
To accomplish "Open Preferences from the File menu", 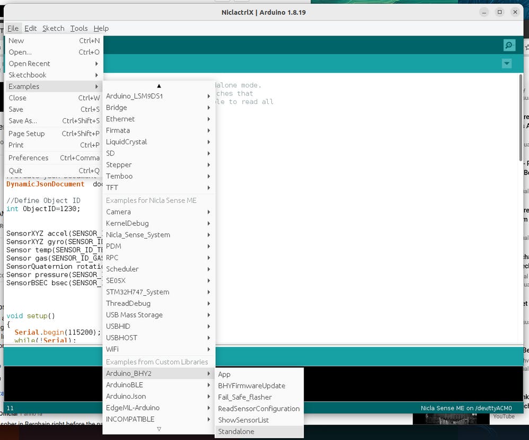I will pos(54,158).
